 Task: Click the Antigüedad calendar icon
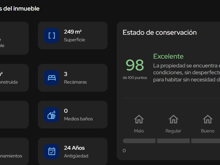click(52, 152)
